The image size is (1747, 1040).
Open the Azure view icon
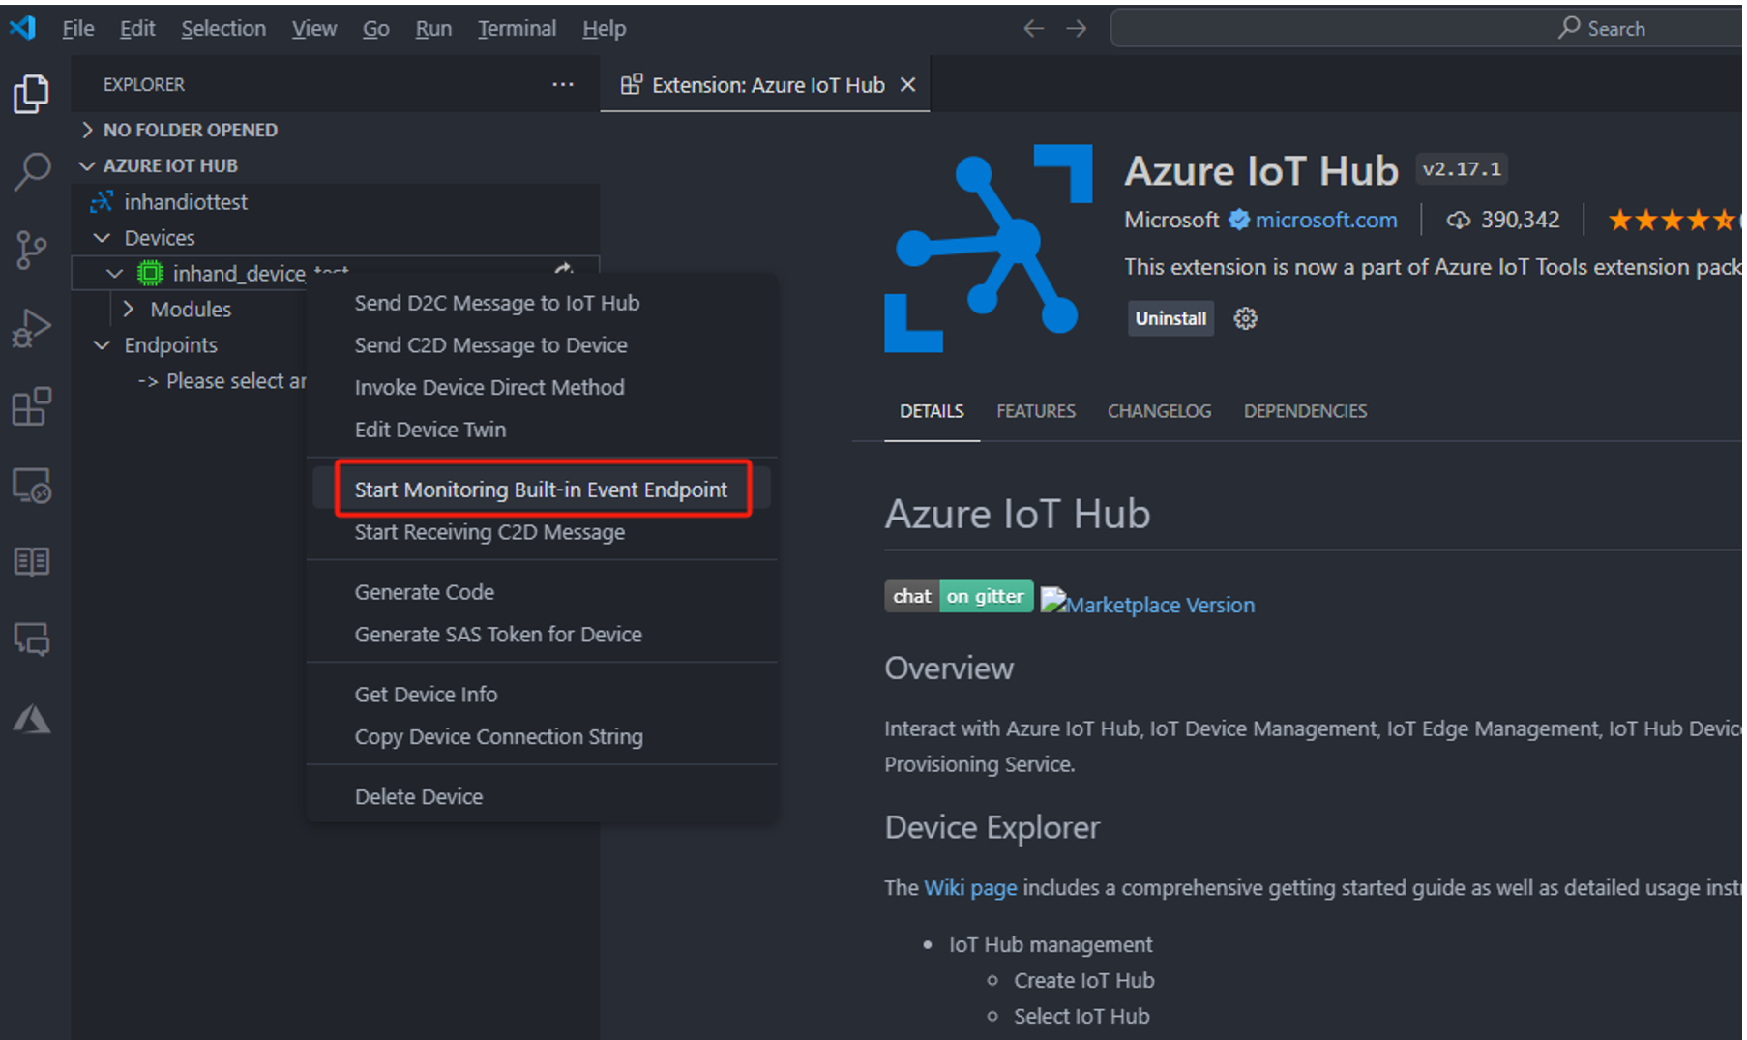31,719
